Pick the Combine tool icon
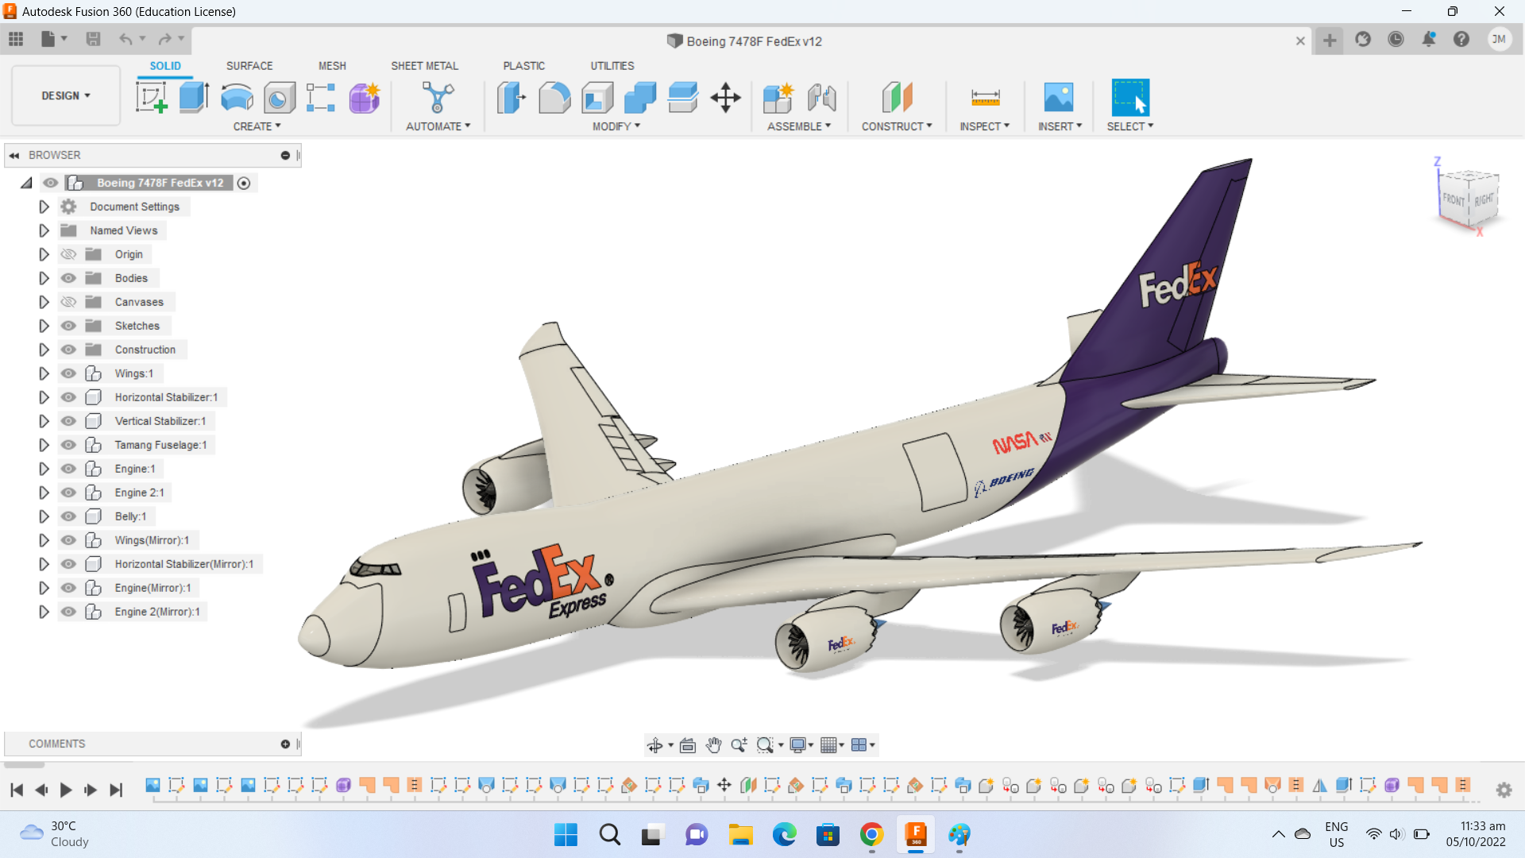Screen dimensions: 1525x858 pyautogui.click(x=640, y=98)
